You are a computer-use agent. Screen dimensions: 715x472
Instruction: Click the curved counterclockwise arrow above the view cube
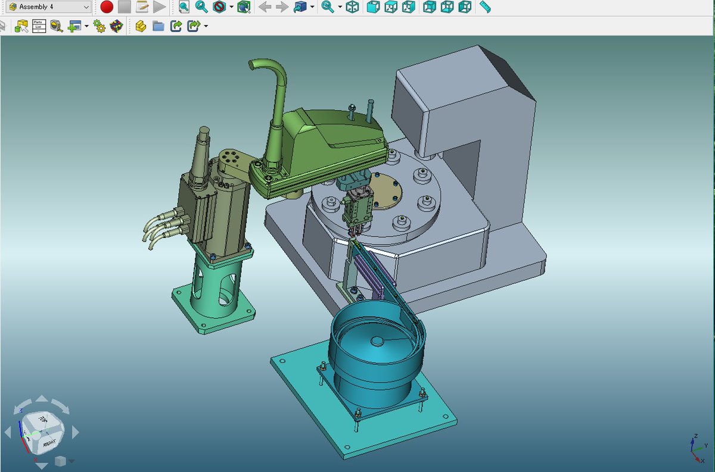pyautogui.click(x=22, y=406)
